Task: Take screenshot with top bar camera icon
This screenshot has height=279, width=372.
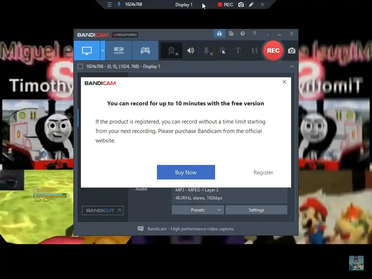Action: click(x=241, y=5)
